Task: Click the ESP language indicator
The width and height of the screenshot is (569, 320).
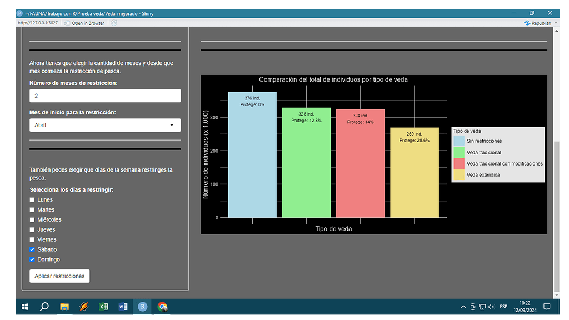Action: tap(503, 306)
